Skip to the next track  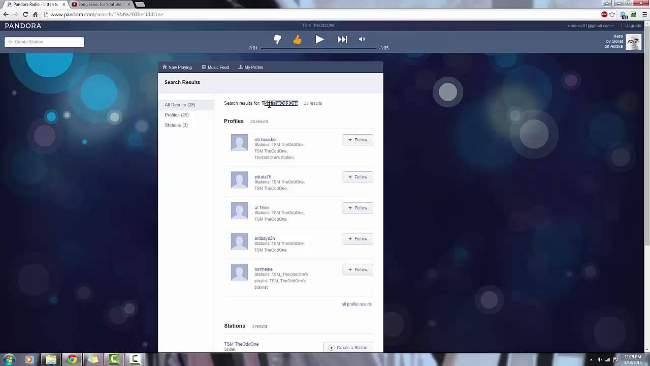point(342,39)
